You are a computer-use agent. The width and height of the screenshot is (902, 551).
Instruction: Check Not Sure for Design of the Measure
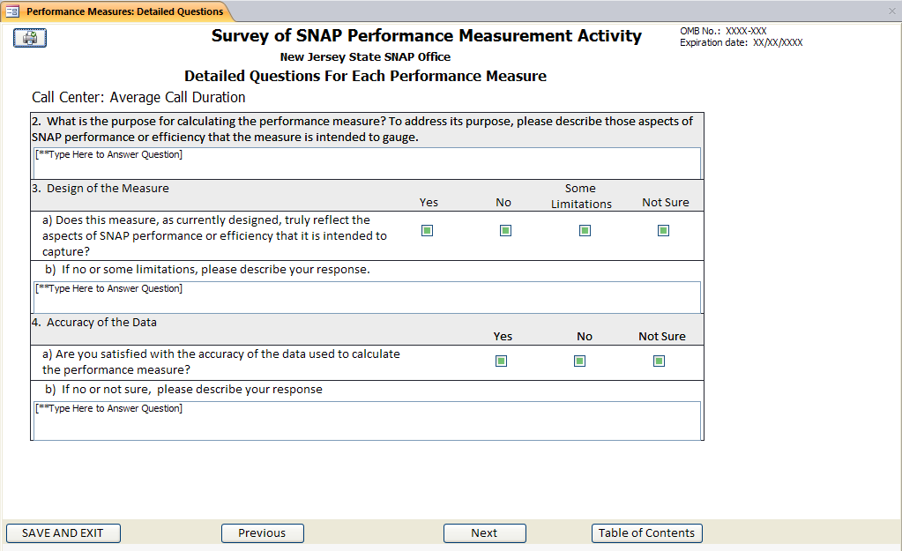coord(663,231)
